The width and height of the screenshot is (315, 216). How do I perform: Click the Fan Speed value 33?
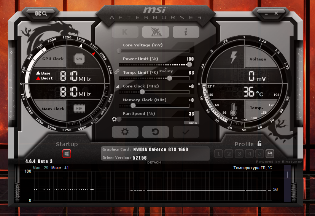191,114
